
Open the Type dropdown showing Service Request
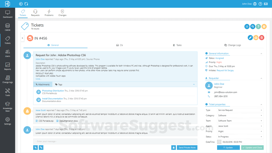coord(240,110)
